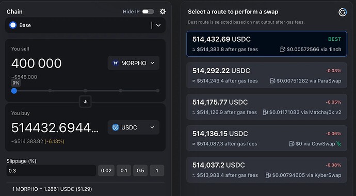The height and width of the screenshot is (196, 356).
Task: Click the slippage input field showing 0.3
Action: (51, 170)
